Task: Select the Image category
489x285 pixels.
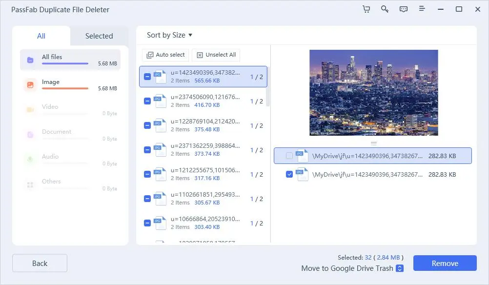Action: coord(70,85)
